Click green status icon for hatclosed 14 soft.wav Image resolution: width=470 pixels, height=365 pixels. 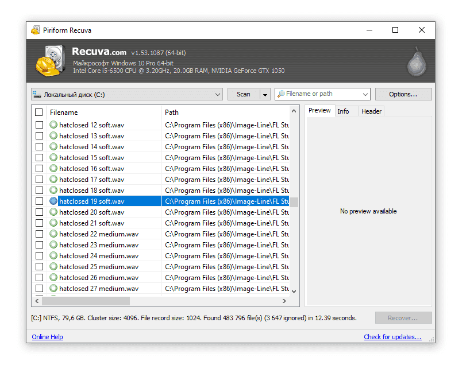[x=53, y=146]
